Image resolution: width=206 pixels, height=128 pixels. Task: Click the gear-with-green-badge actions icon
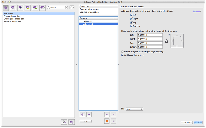coord(35,8)
